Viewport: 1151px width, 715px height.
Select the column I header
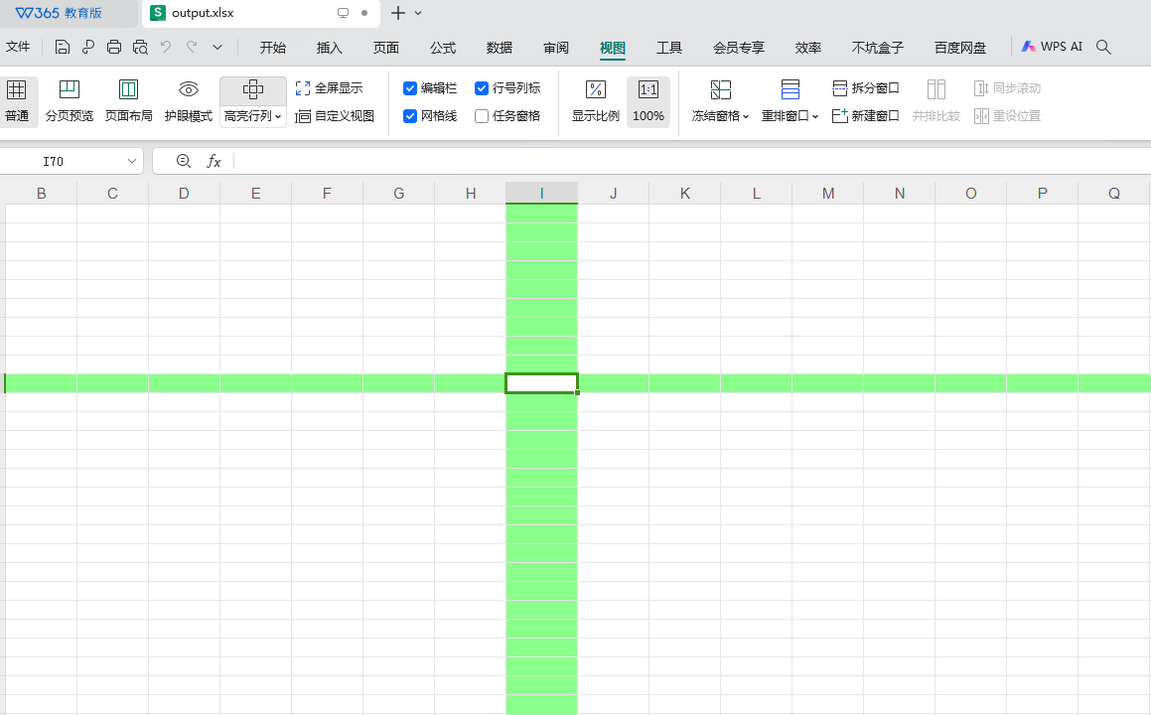coord(541,194)
